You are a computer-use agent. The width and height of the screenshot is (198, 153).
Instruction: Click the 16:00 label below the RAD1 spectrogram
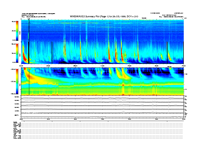[129, 66]
